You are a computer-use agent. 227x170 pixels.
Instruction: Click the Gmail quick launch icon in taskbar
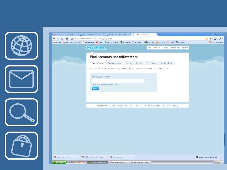pos(83,162)
